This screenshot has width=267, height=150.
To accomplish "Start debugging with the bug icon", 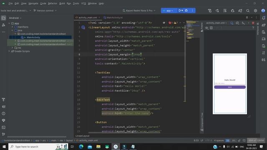I will pos(186,10).
